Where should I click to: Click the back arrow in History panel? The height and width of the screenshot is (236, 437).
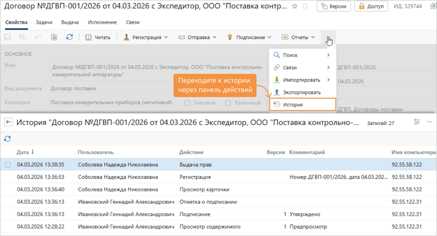[x=8, y=122]
